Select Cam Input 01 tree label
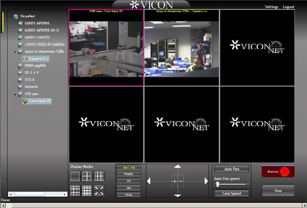 tap(40, 101)
